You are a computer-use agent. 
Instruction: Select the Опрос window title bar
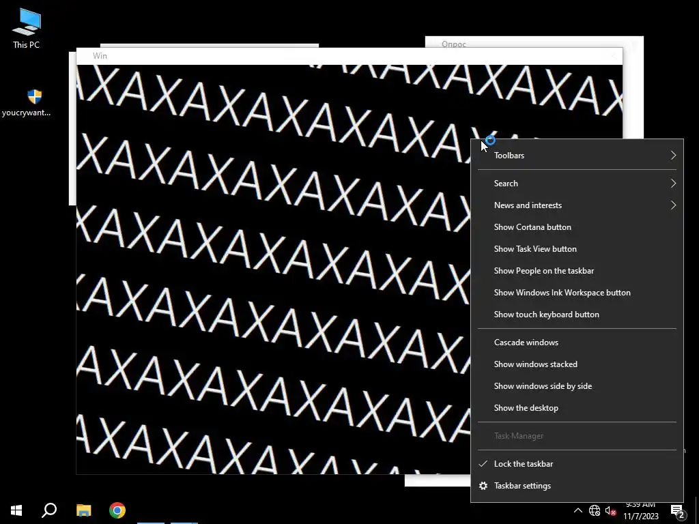[x=534, y=42]
